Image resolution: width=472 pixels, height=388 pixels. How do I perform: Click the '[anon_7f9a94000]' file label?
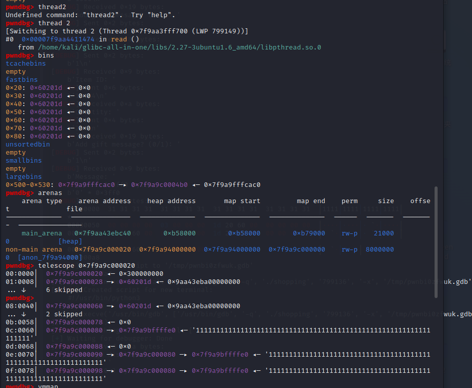point(50,258)
